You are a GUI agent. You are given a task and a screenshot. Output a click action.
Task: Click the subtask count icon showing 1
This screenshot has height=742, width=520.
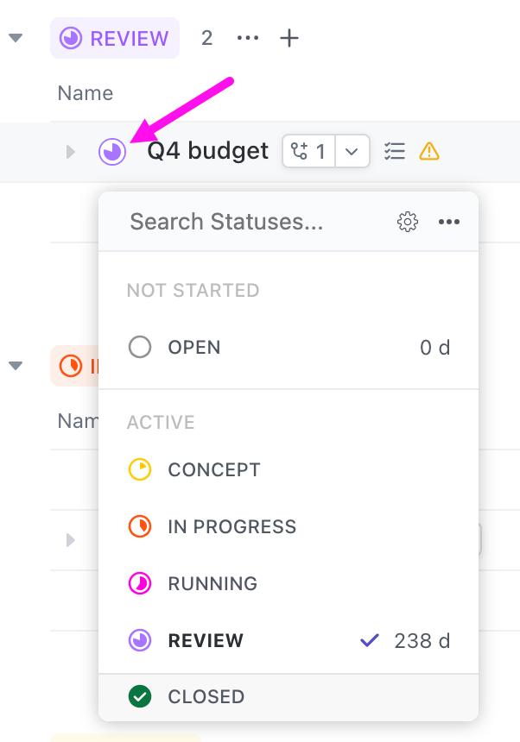pyautogui.click(x=308, y=152)
